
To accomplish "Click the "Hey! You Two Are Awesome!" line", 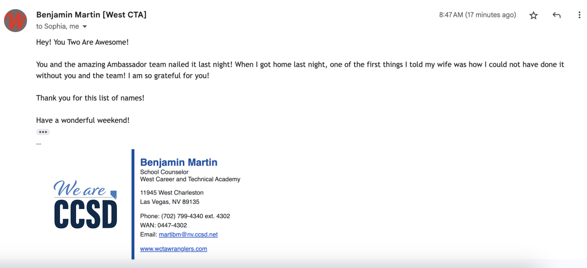I will coord(83,42).
